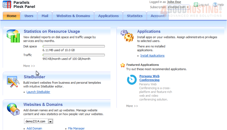Screen dimensions: 227x130
Task: Click the Install Applications link
Action: pyautogui.click(x=152, y=56)
